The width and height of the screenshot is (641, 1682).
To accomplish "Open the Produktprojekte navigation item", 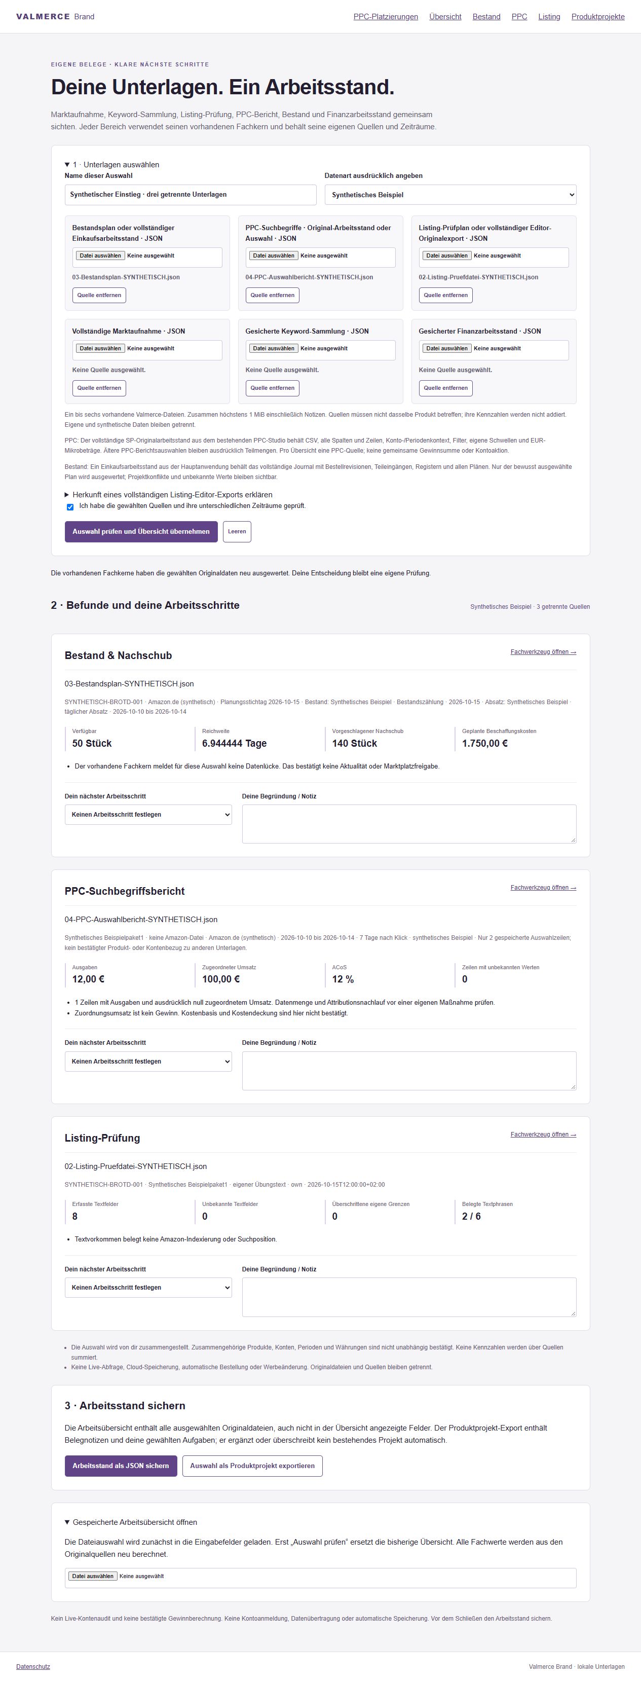I will tap(598, 17).
